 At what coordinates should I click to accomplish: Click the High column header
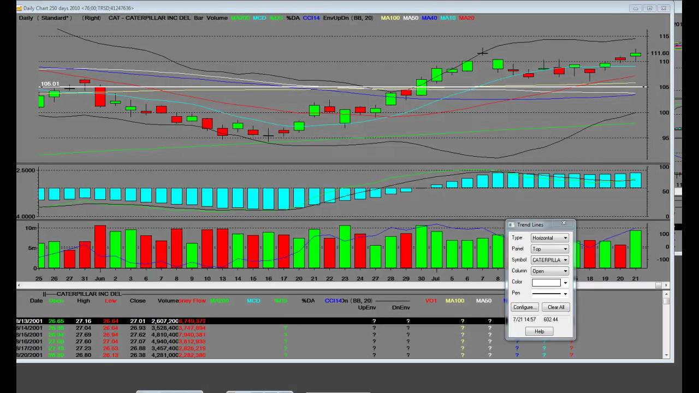click(x=84, y=301)
